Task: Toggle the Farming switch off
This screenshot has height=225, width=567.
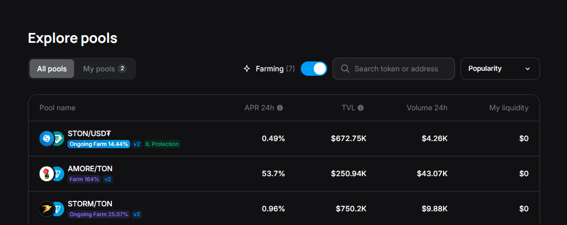Action: pyautogui.click(x=313, y=69)
